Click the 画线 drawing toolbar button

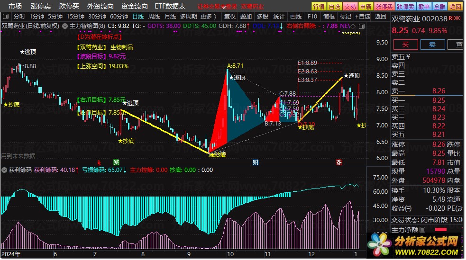(x=296, y=17)
